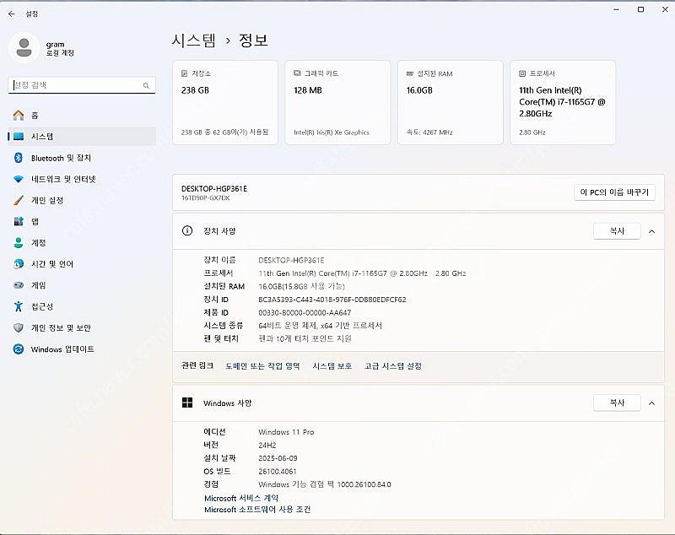Click the gram user profile avatar
675x535 pixels.
coord(24,47)
